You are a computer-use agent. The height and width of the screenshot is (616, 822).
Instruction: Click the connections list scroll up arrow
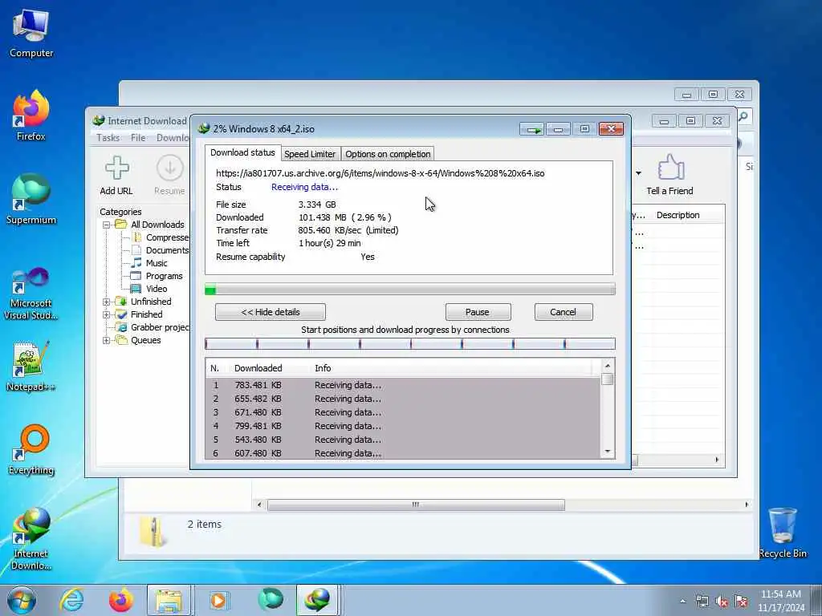[608, 366]
